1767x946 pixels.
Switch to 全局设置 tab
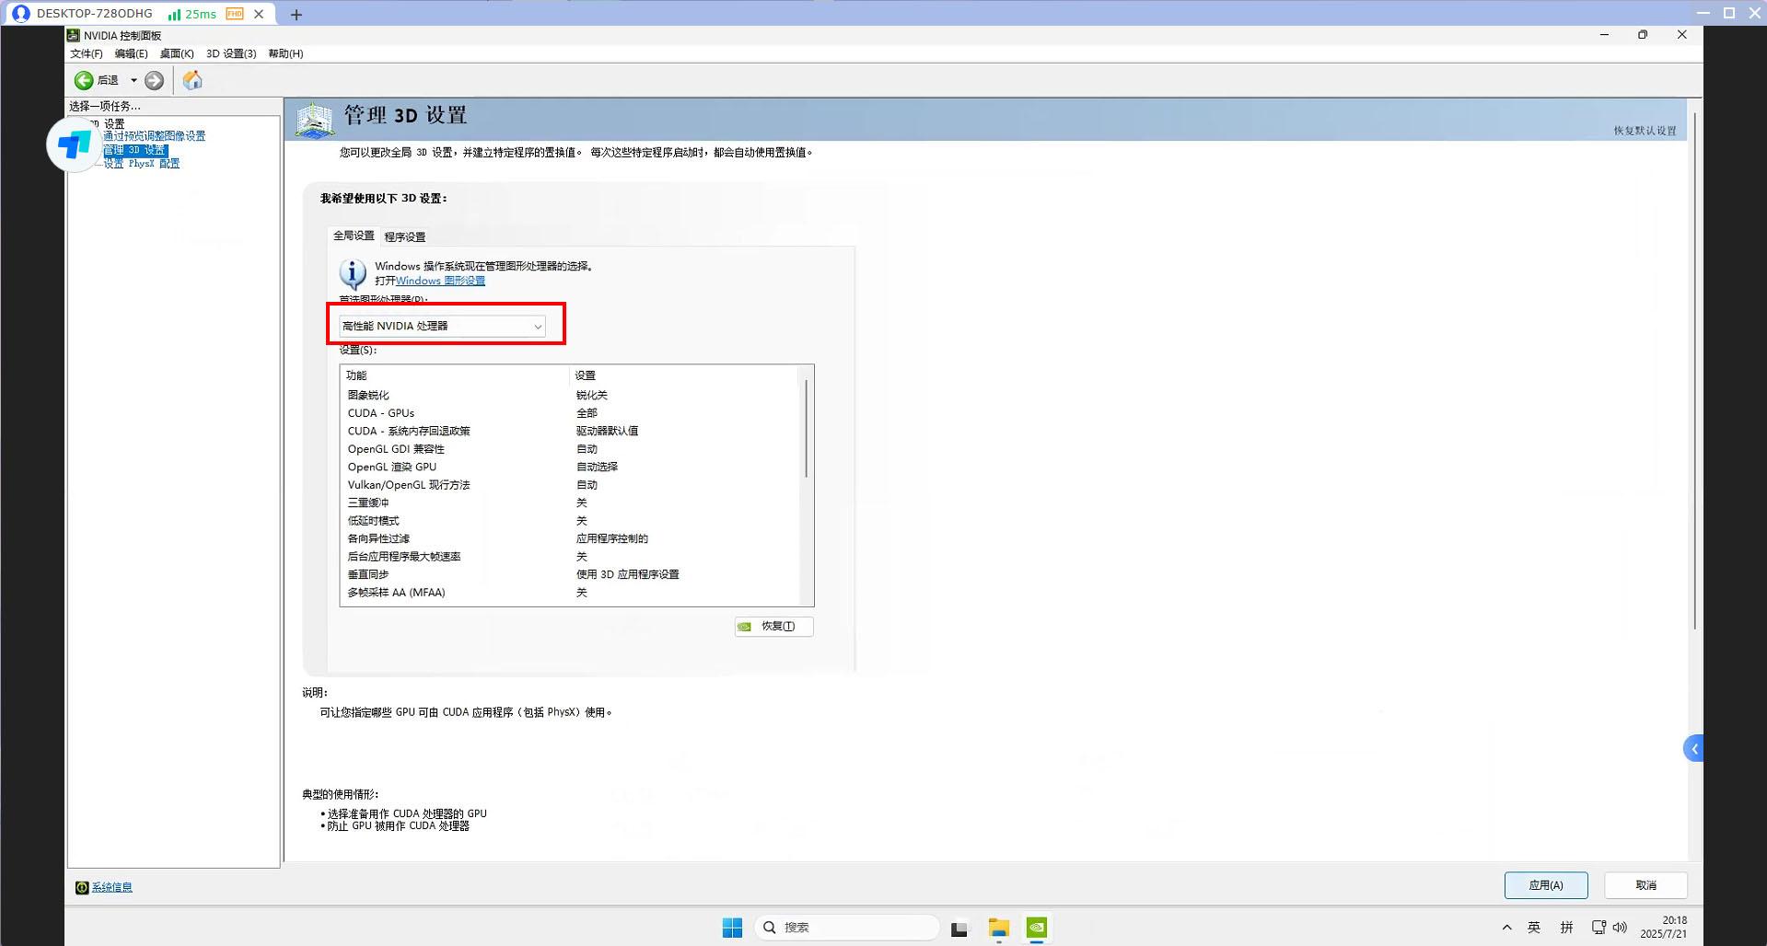354,236
